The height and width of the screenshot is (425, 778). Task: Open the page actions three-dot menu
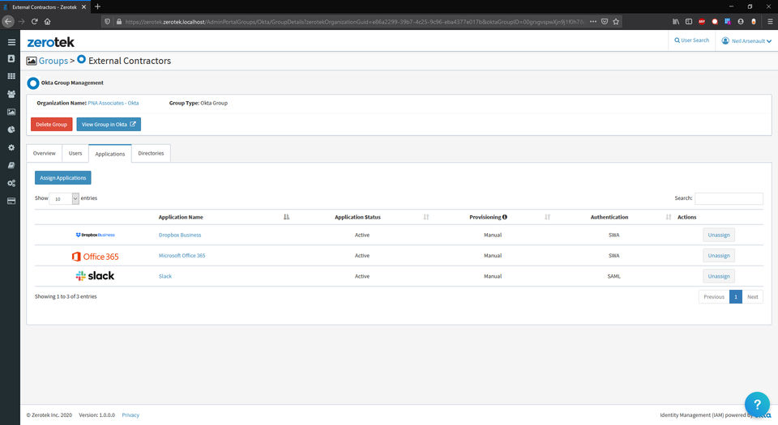point(593,21)
